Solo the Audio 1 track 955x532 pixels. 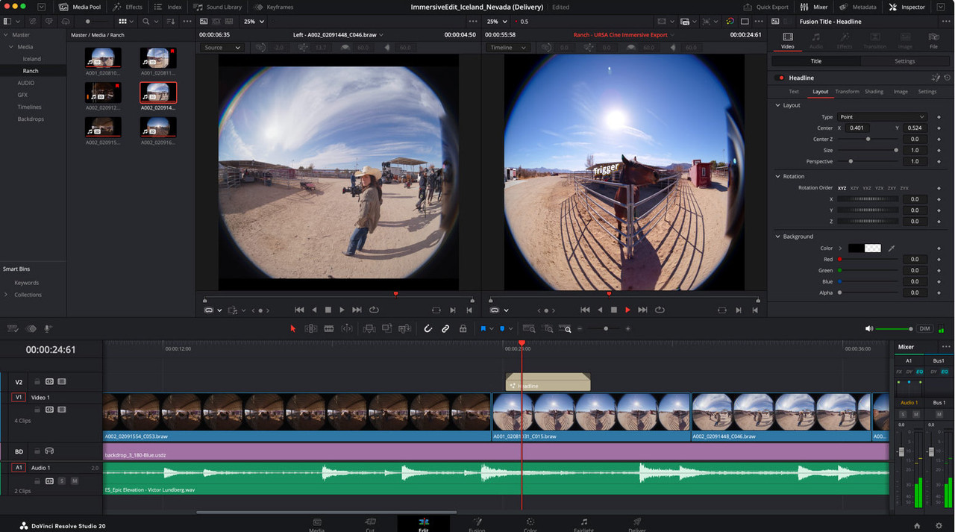(x=61, y=481)
